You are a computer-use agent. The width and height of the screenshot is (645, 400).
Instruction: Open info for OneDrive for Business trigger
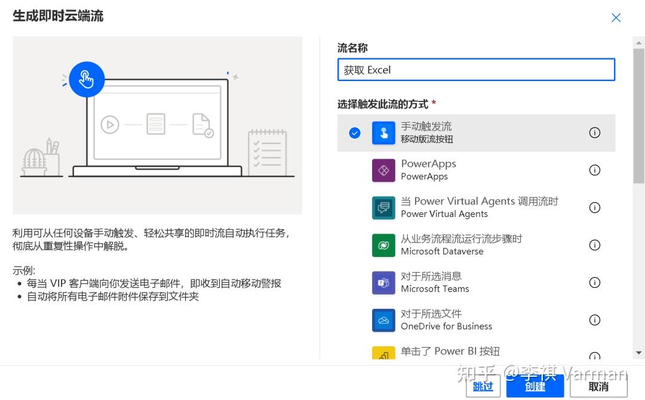click(594, 320)
